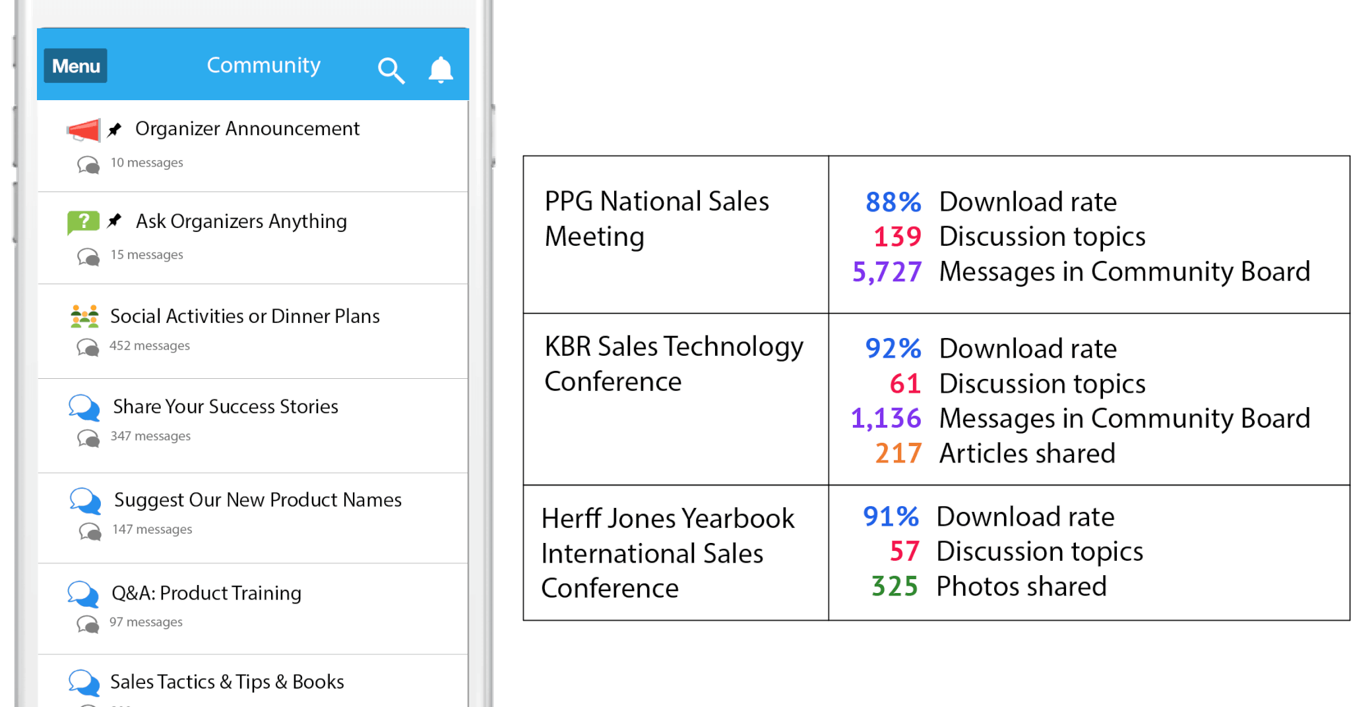
Task: Open the search icon in the Community header
Action: [391, 71]
